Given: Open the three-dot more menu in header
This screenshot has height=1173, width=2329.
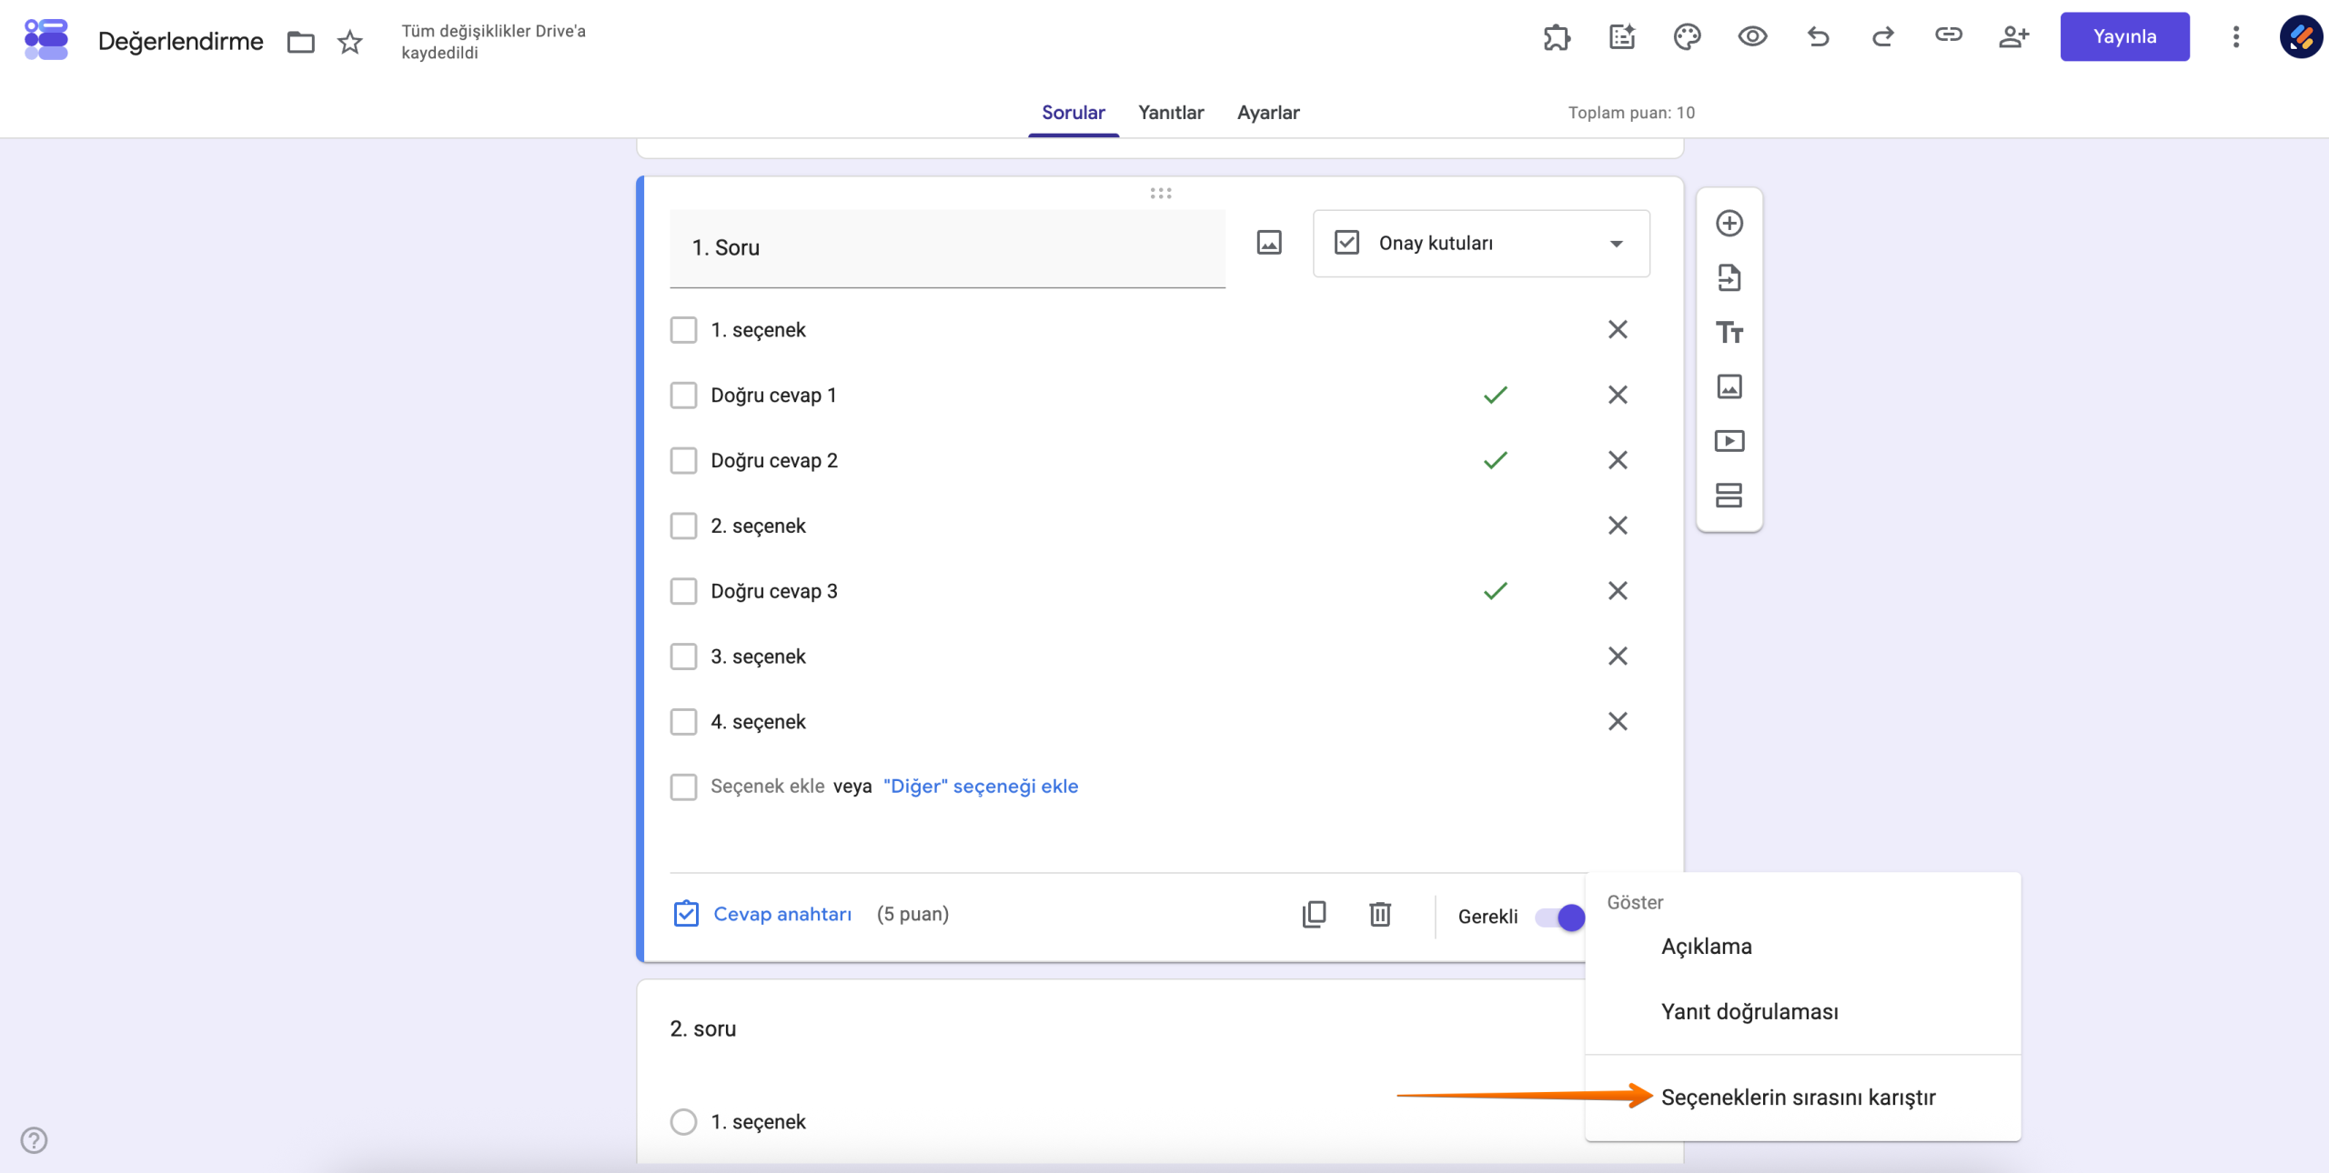Looking at the screenshot, I should tap(2235, 37).
